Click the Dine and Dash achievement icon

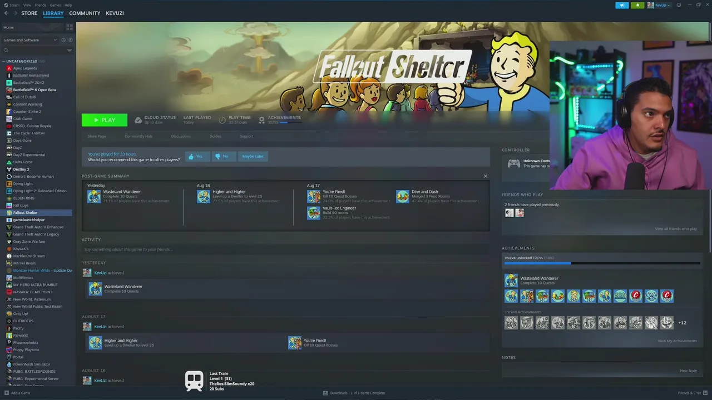(x=402, y=197)
